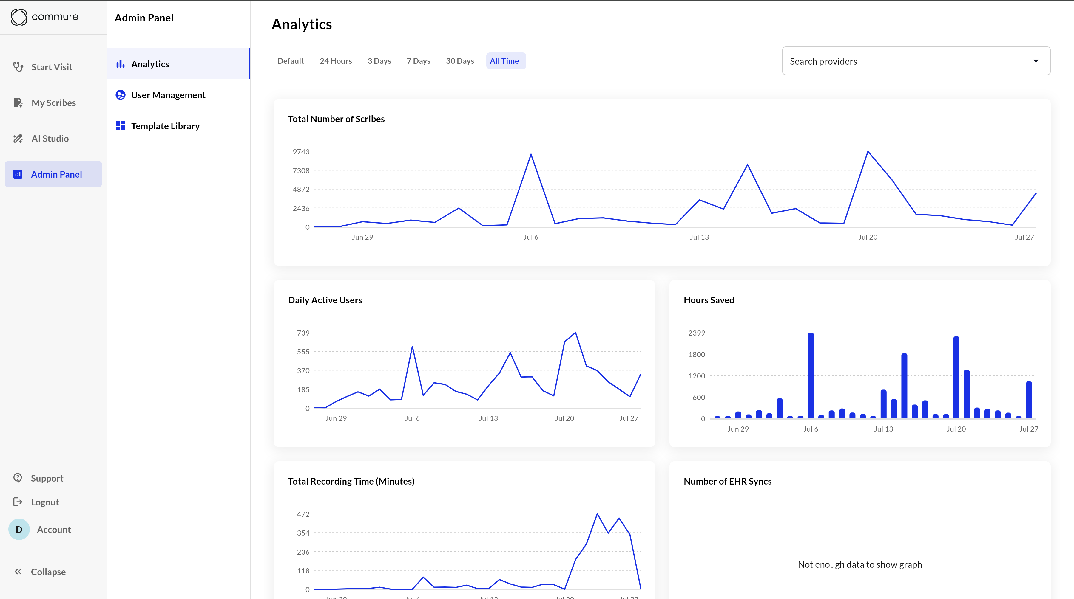Select the 24 Hours time filter

coord(336,61)
